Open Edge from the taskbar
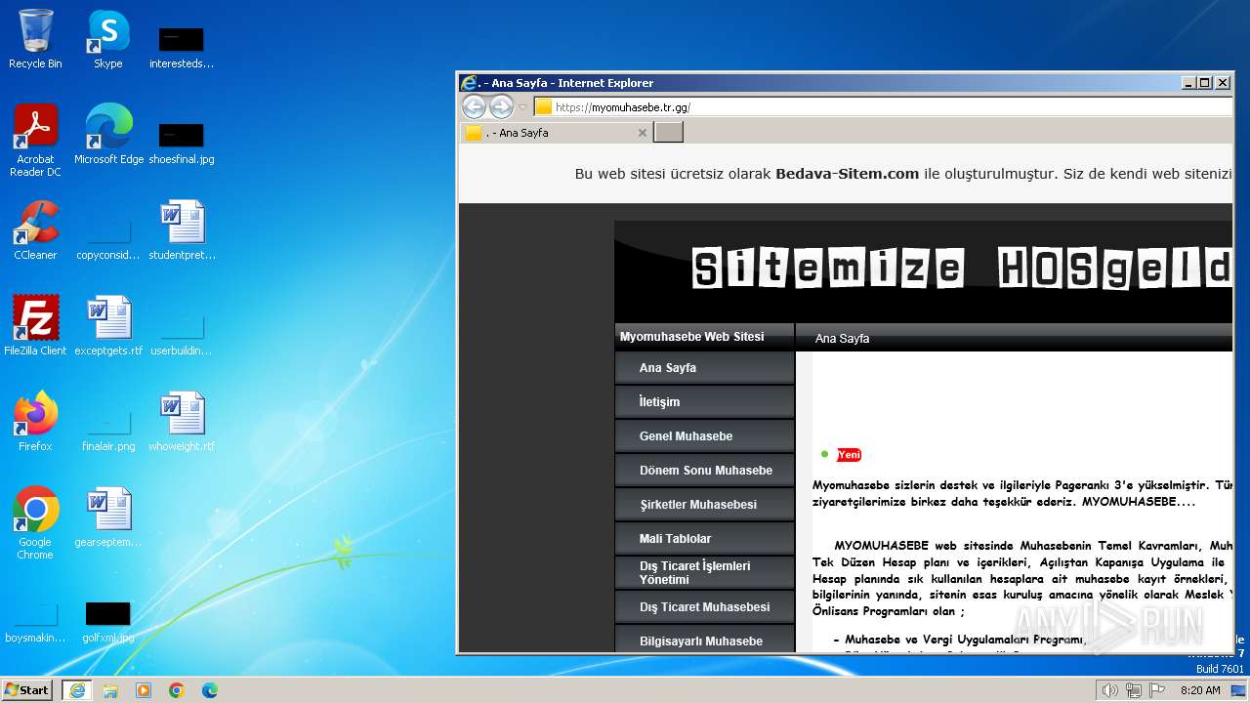This screenshot has width=1250, height=703. click(x=209, y=690)
